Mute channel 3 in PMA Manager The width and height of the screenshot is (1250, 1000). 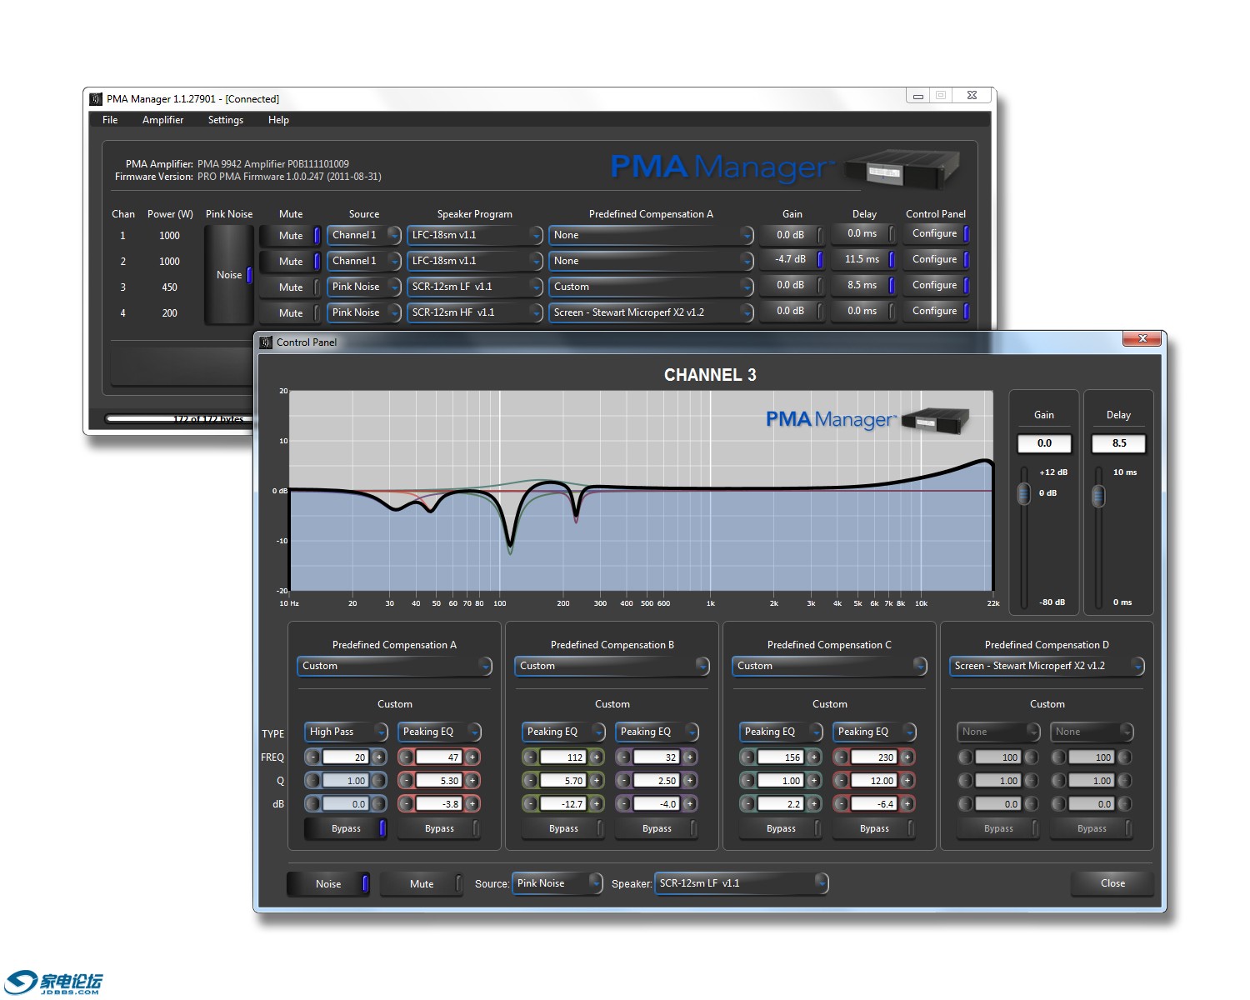click(x=290, y=287)
